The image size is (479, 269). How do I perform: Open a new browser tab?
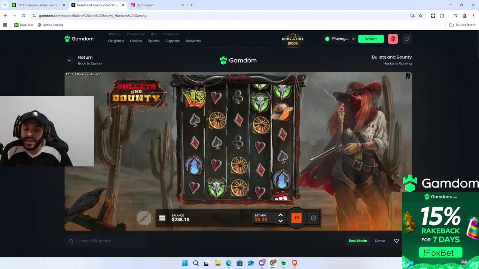click(x=192, y=5)
